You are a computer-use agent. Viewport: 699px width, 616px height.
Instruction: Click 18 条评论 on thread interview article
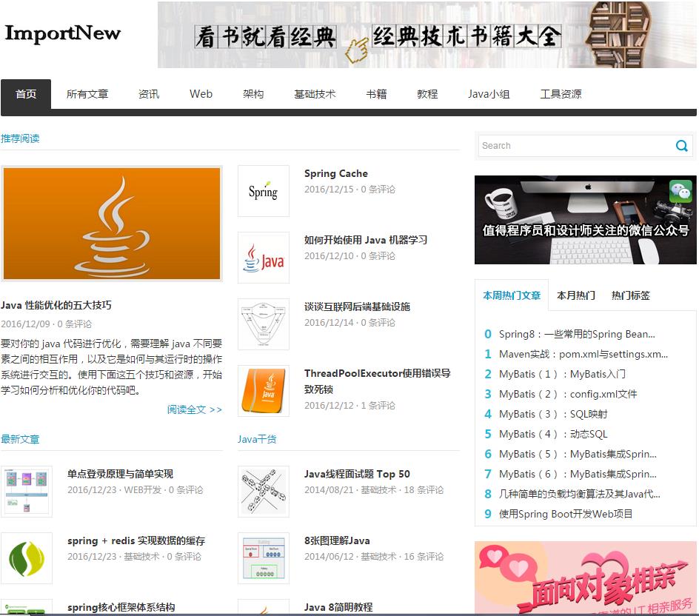(x=424, y=490)
